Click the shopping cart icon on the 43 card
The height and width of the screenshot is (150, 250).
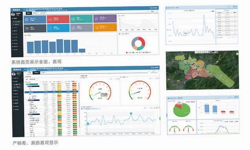pyautogui.click(x=27, y=29)
